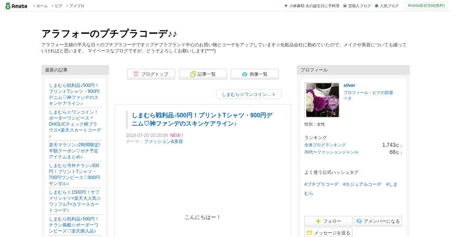Screen dimensions: 451x237
Task: Open 30代〜ファッションジャンル ranking
Action: (x=331, y=152)
